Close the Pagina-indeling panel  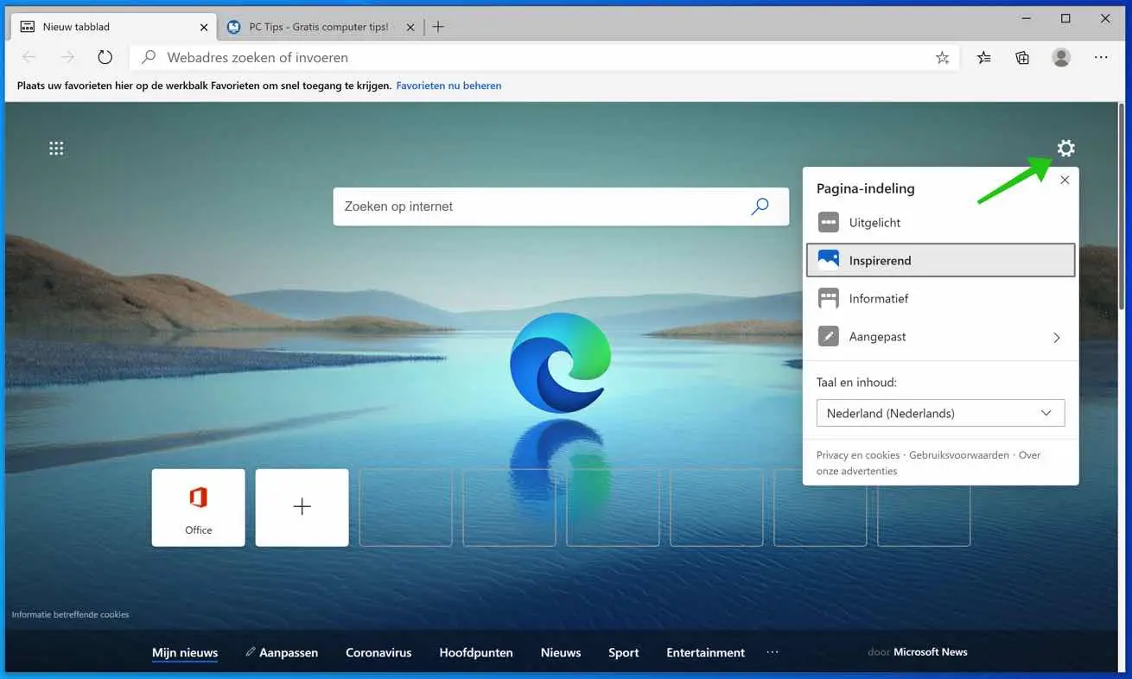click(1065, 180)
